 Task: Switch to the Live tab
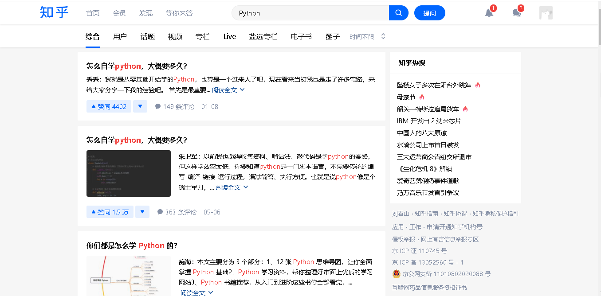[230, 37]
